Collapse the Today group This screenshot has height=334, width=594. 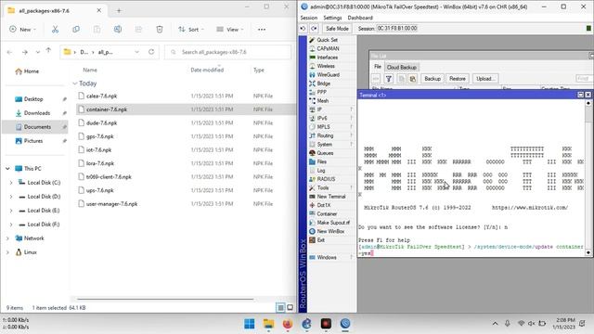point(75,83)
